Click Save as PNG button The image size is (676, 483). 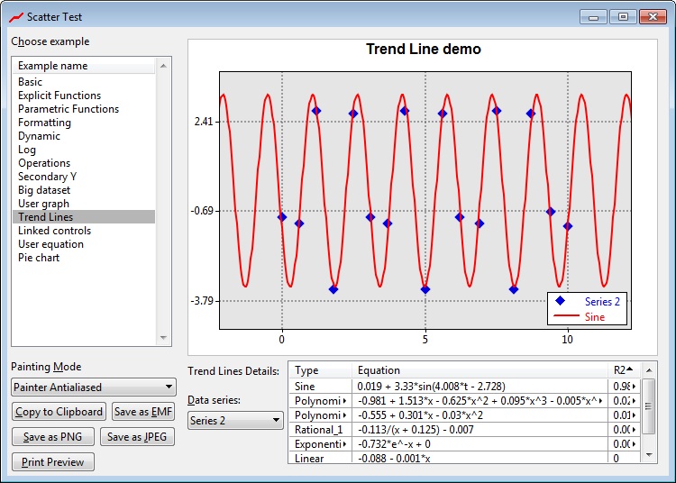[x=52, y=437]
